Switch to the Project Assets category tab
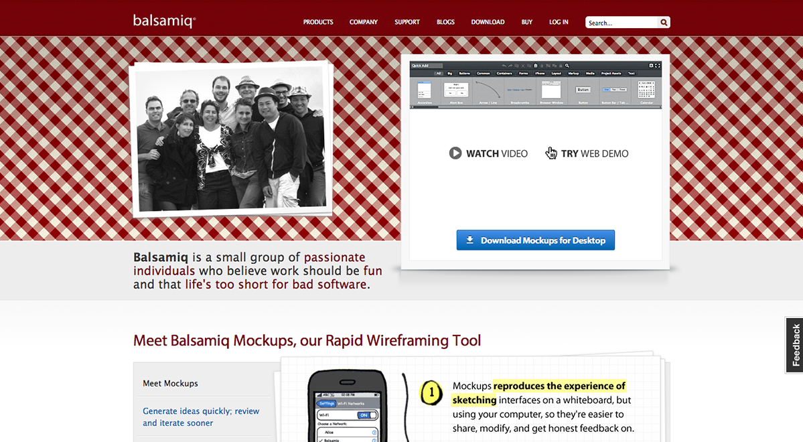 point(611,73)
